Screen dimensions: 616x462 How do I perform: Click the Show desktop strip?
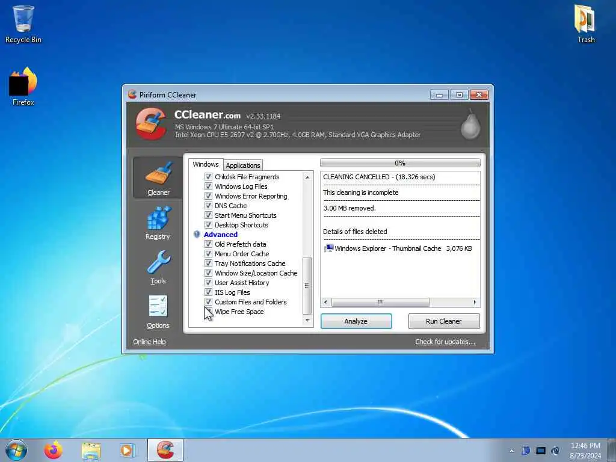(x=611, y=450)
